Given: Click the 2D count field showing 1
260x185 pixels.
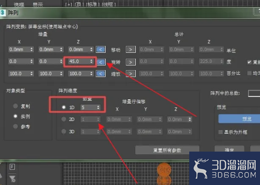Looking at the screenshot, I should pyautogui.click(x=91, y=119).
